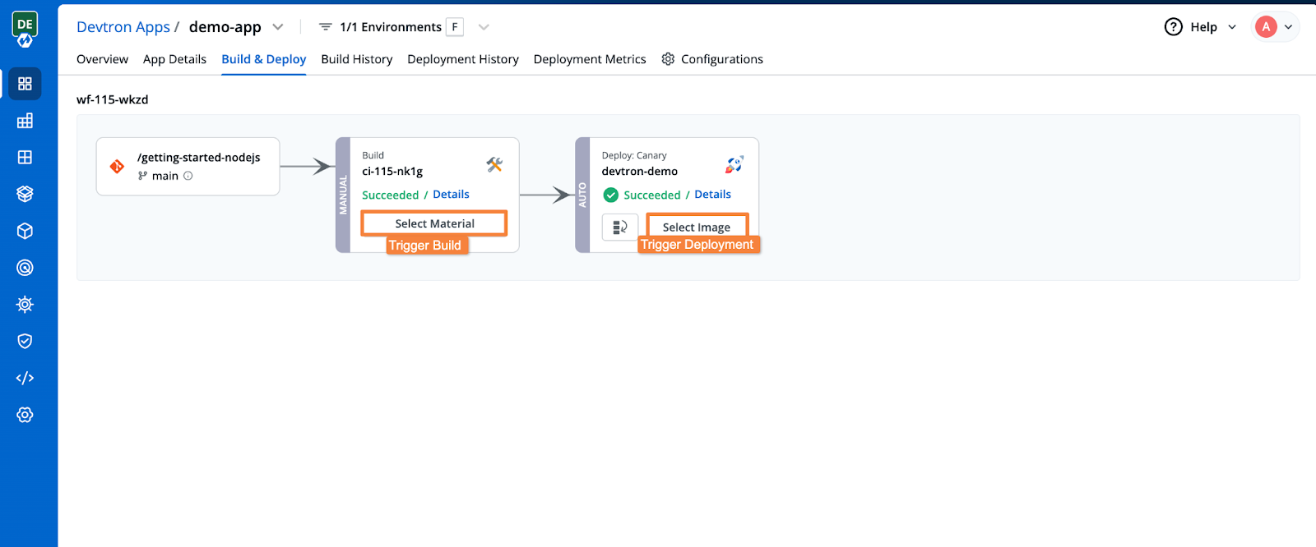Click the Help label
Screen dimensions: 1316x547
1203,27
